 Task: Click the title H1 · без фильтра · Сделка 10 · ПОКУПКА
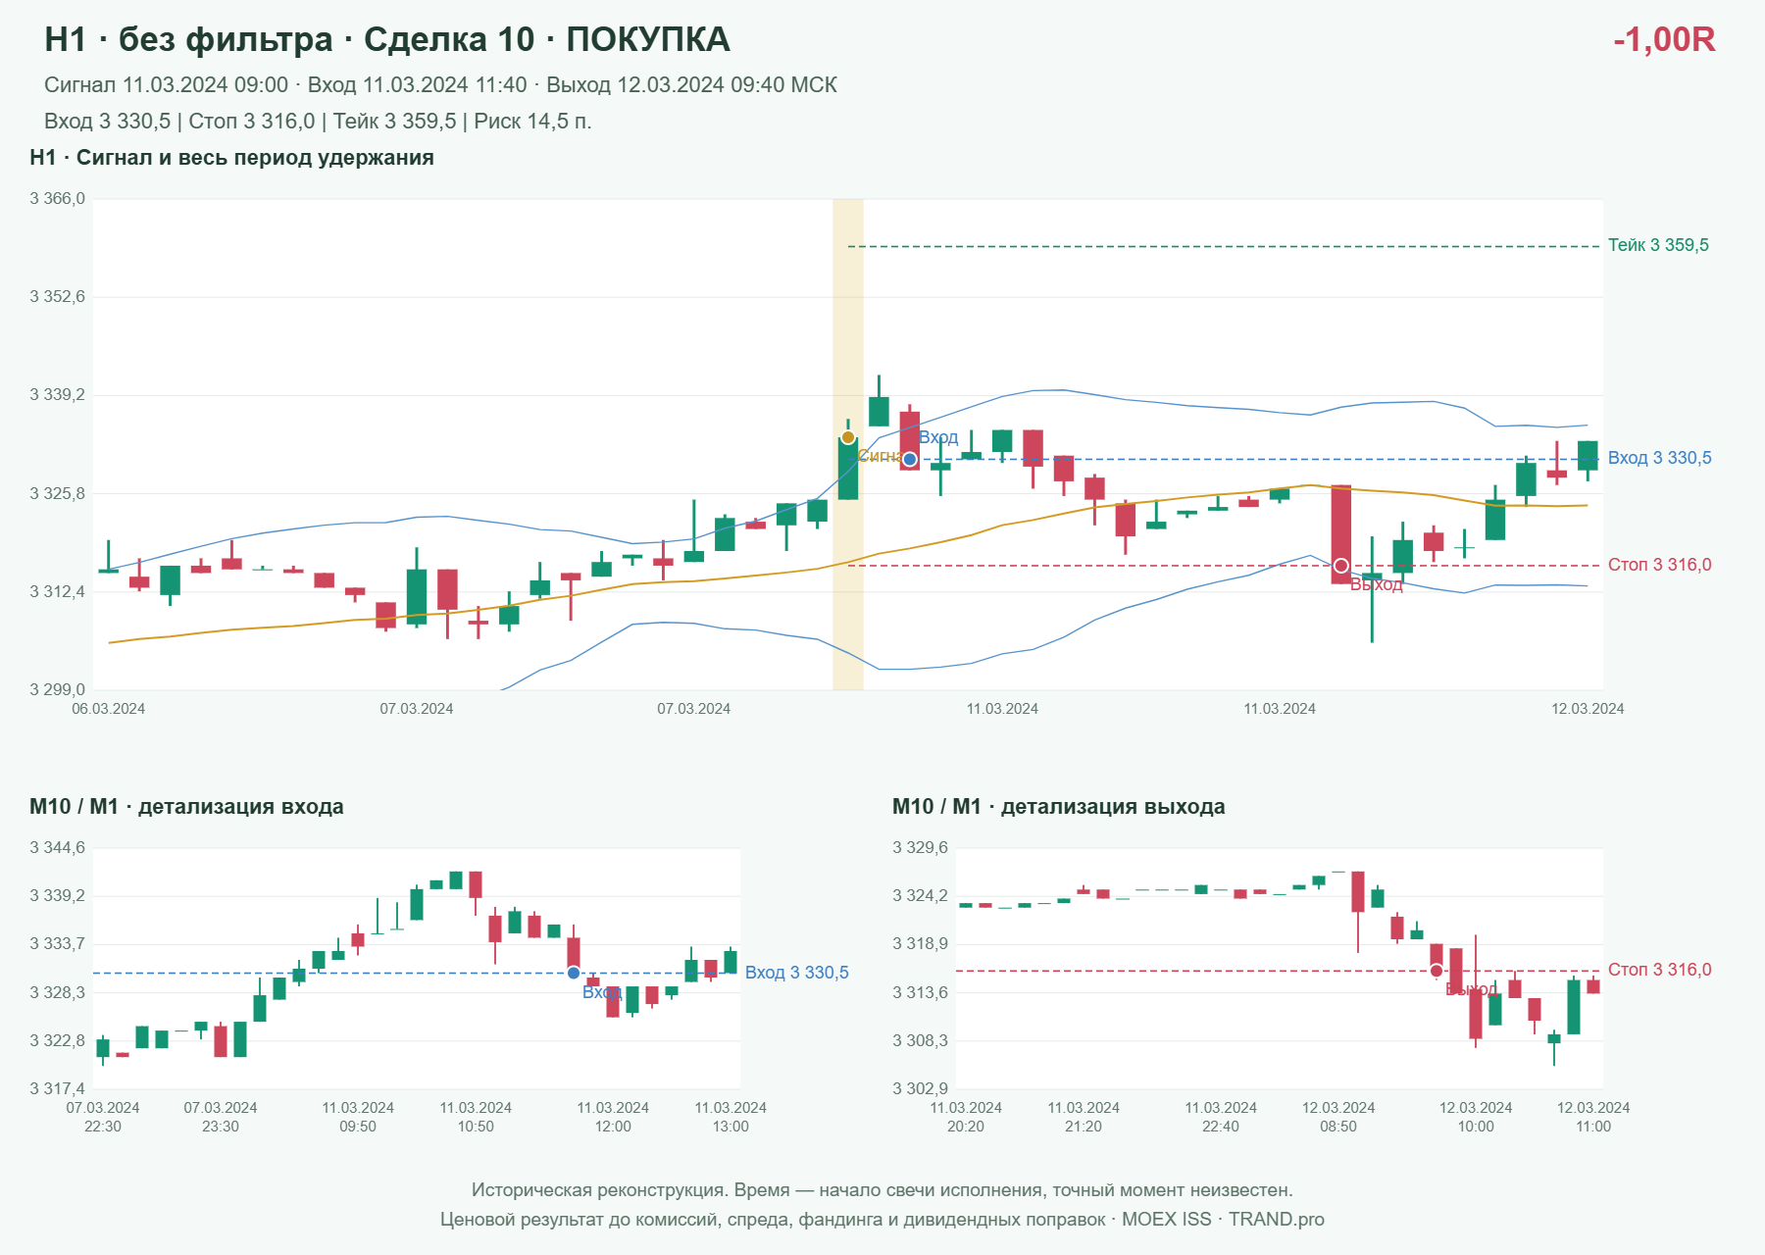387,39
